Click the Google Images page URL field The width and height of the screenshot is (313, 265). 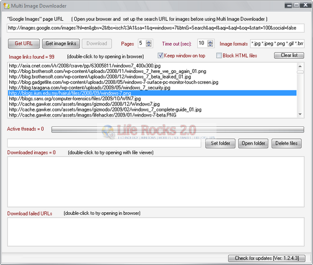click(156, 28)
